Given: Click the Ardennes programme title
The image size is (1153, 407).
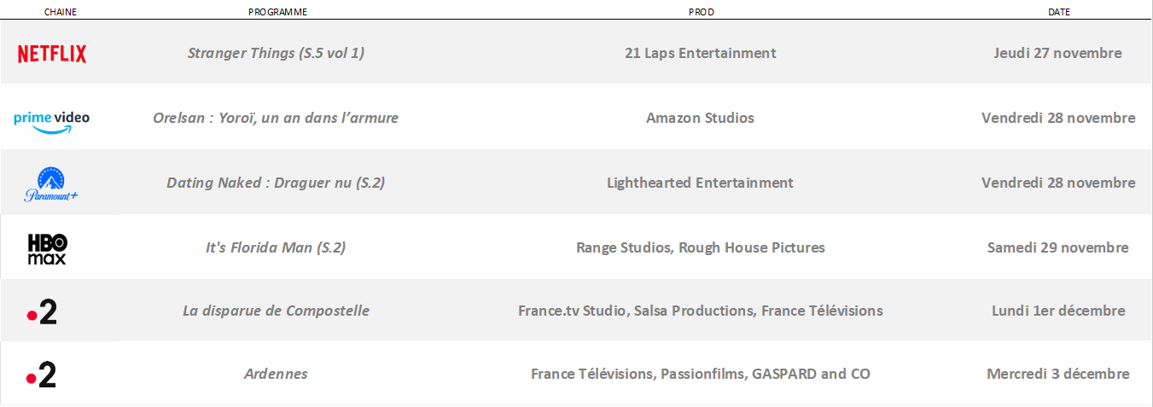Looking at the screenshot, I should coord(276,374).
